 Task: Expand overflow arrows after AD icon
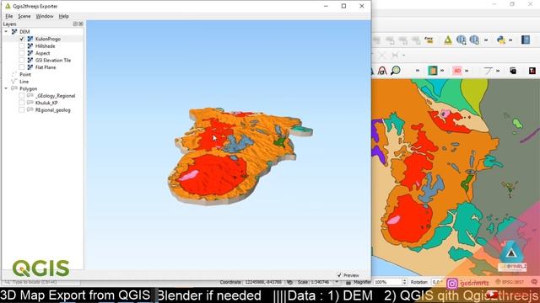(x=467, y=71)
